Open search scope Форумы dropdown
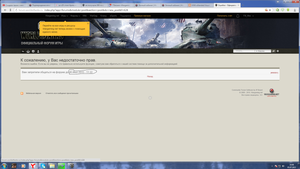The image size is (300, 169). click(263, 51)
